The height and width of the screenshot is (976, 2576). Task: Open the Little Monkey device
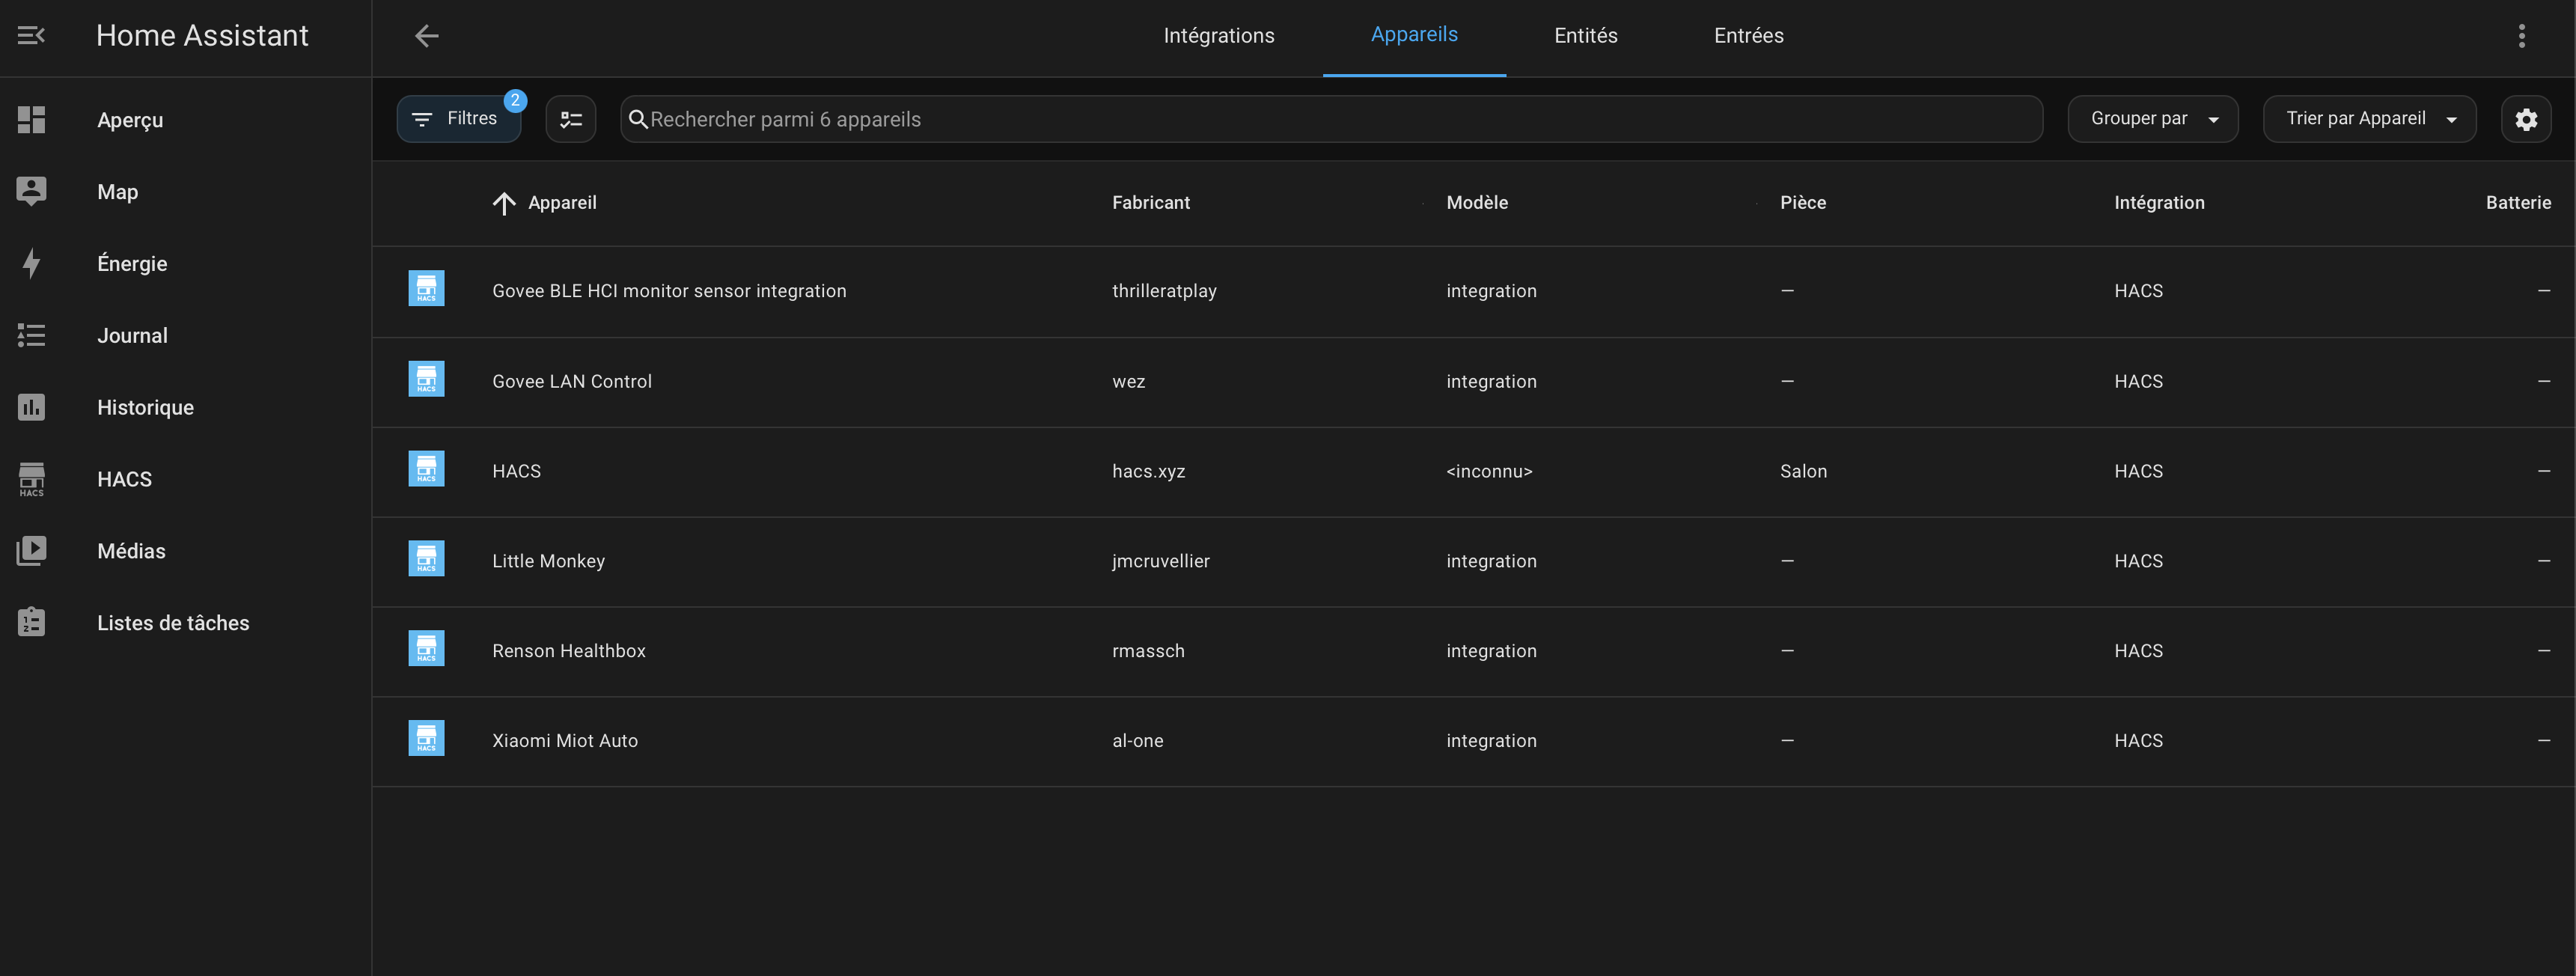(x=548, y=561)
